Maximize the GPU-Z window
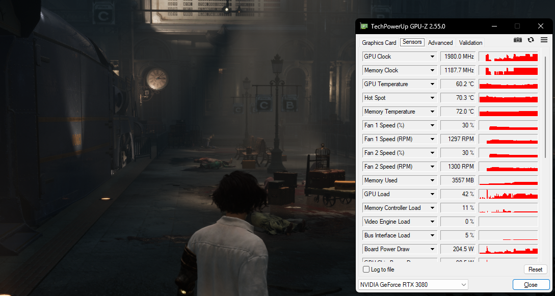Screen dimensions: 555x296 pos(517,26)
